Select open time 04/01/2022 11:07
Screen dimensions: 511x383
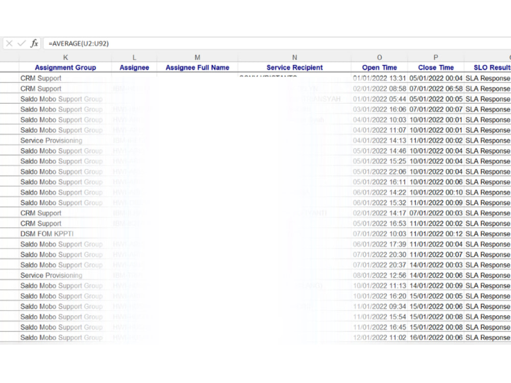(379, 130)
